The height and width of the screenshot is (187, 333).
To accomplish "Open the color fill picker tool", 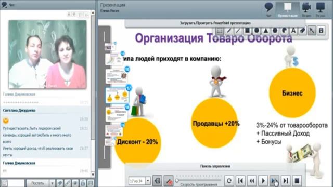I will point(285,31).
